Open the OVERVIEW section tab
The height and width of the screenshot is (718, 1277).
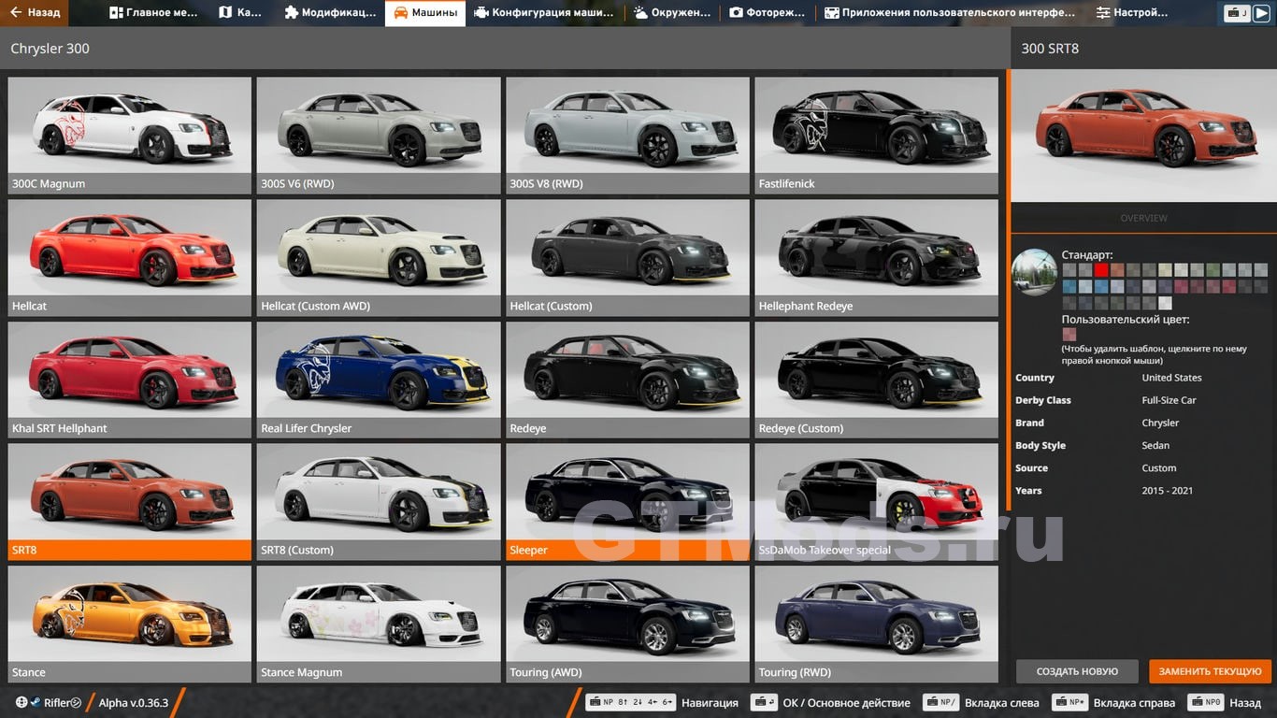click(x=1144, y=218)
